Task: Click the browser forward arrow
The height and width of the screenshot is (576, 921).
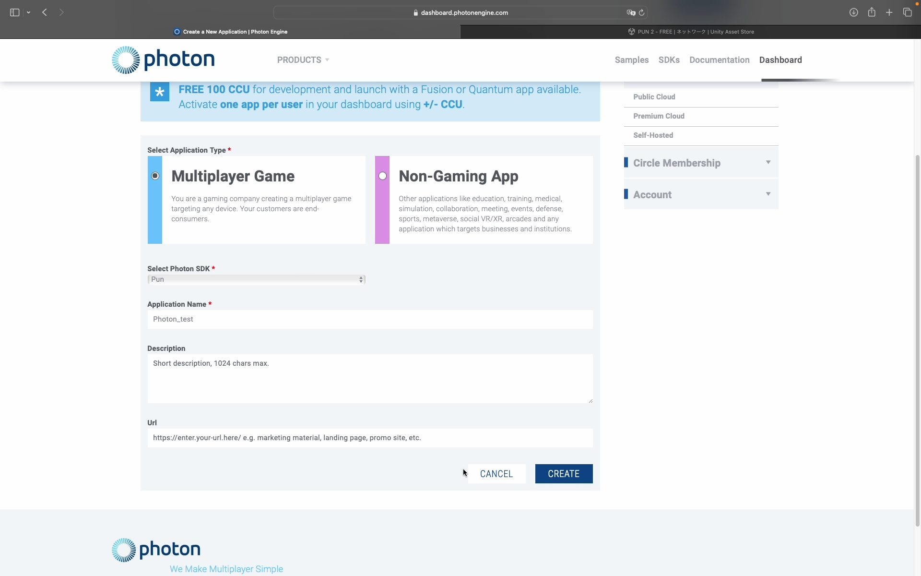Action: pyautogui.click(x=61, y=12)
